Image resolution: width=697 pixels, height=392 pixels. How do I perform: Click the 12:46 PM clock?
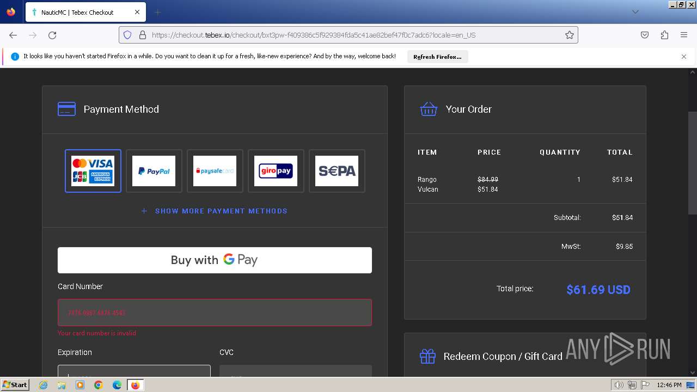click(x=669, y=385)
